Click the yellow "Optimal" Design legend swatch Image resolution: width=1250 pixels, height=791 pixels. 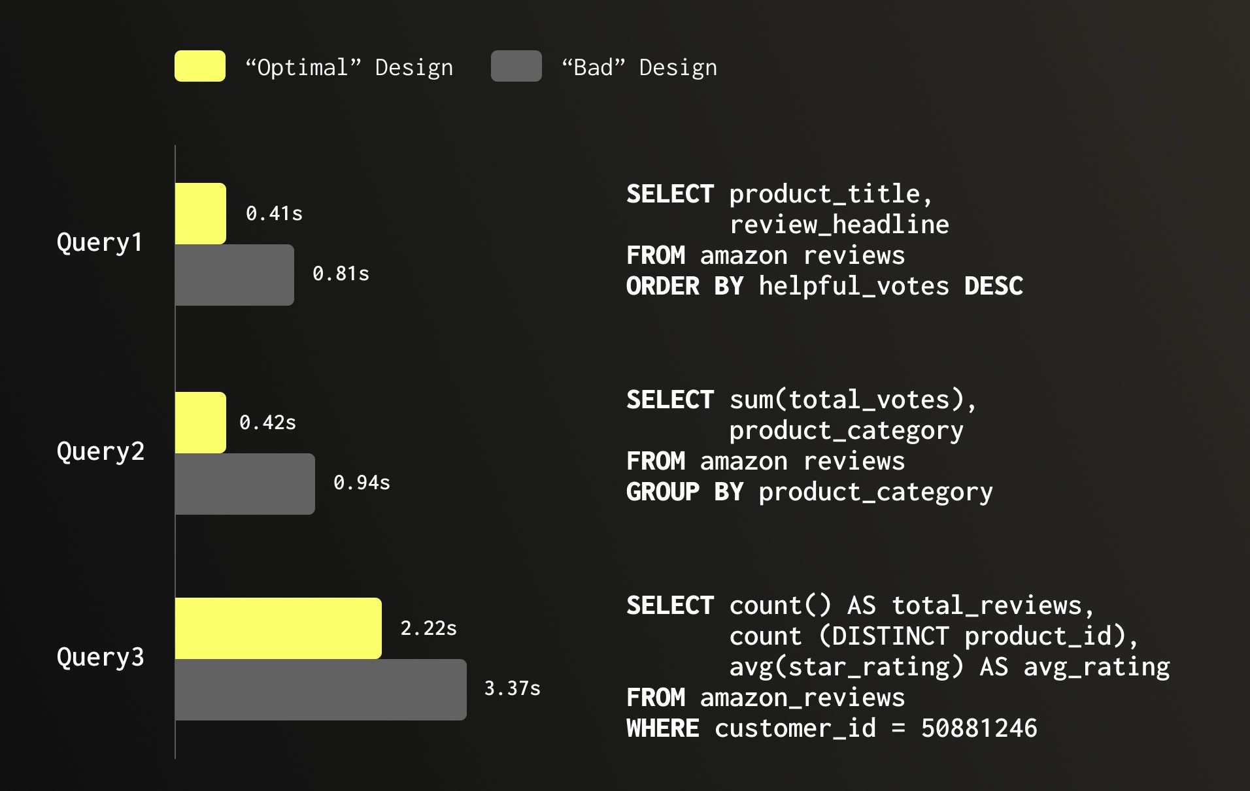200,66
